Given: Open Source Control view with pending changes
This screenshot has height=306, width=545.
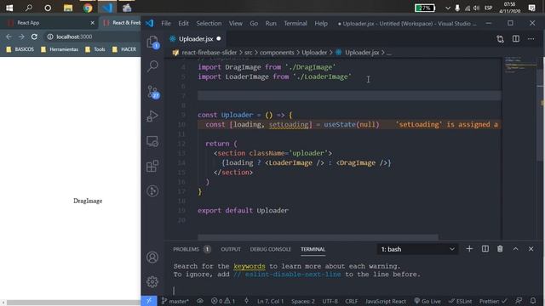Looking at the screenshot, I should [153, 92].
